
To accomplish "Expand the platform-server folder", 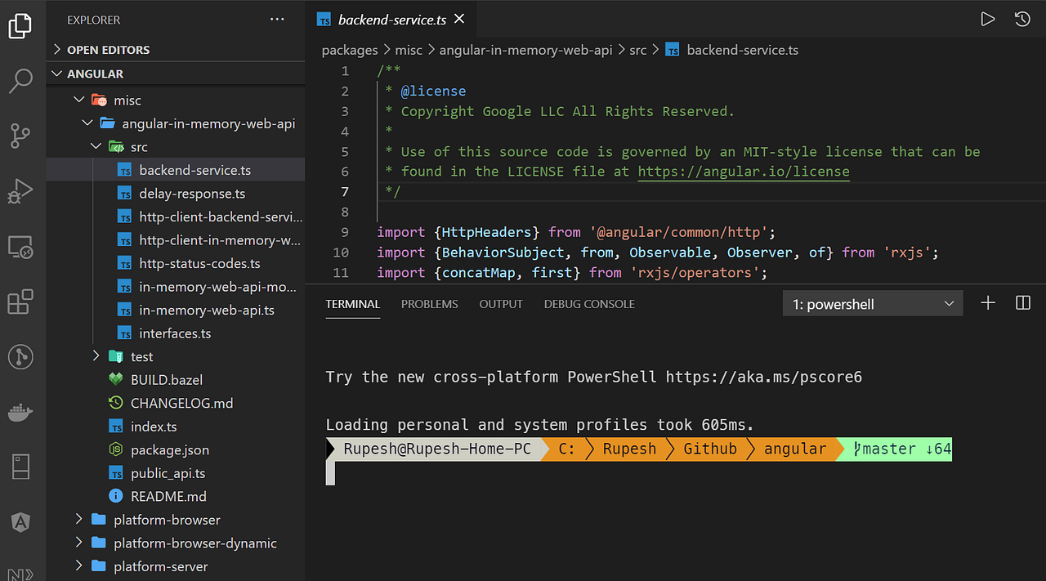I will (x=79, y=566).
